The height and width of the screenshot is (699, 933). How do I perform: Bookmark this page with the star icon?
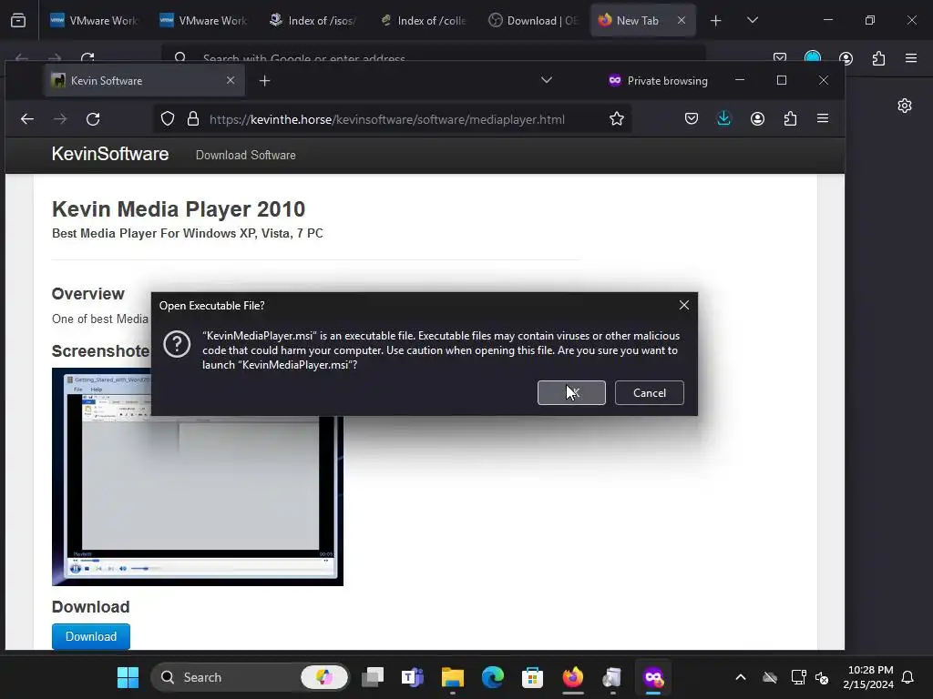tap(617, 119)
